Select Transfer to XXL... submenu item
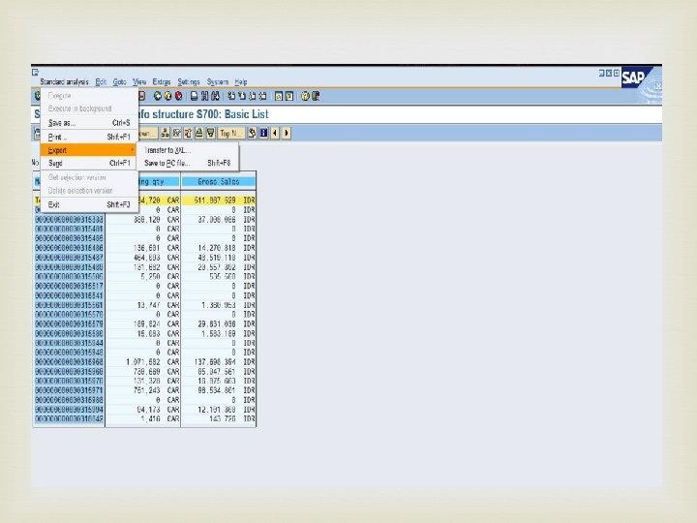697x523 pixels. [188, 150]
